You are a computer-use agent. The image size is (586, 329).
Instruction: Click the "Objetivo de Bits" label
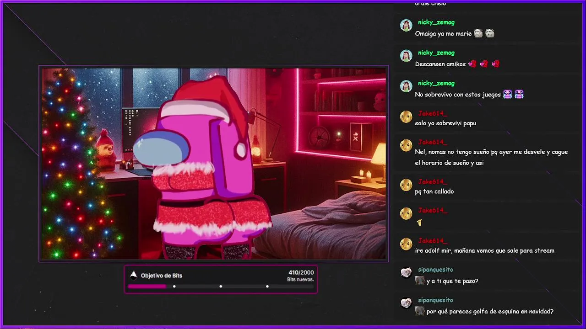[x=162, y=276]
